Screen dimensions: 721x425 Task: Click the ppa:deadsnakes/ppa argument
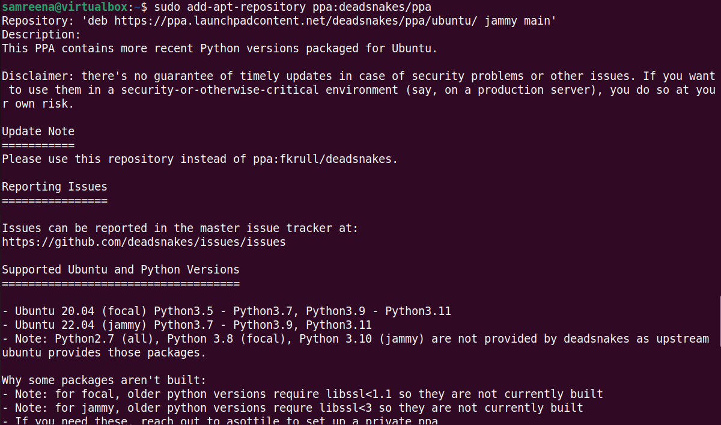372,7
